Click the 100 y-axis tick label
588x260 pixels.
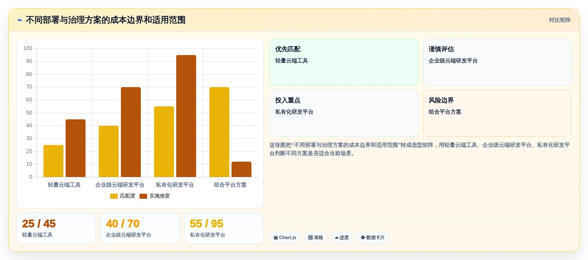(x=28, y=48)
